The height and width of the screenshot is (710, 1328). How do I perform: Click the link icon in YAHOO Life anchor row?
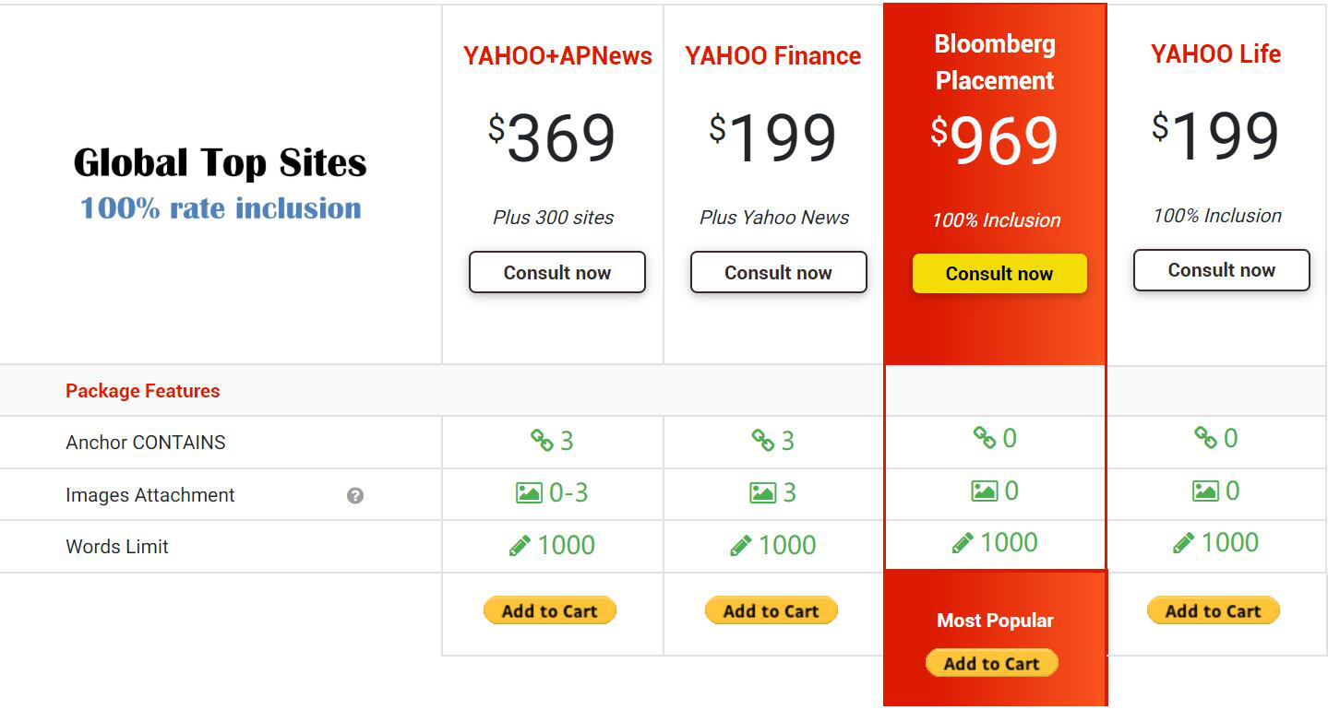[x=1205, y=438]
